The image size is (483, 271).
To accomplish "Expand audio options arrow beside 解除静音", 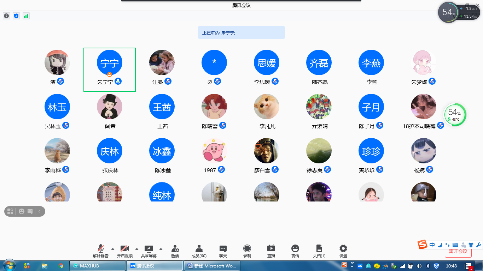I will tap(113, 248).
